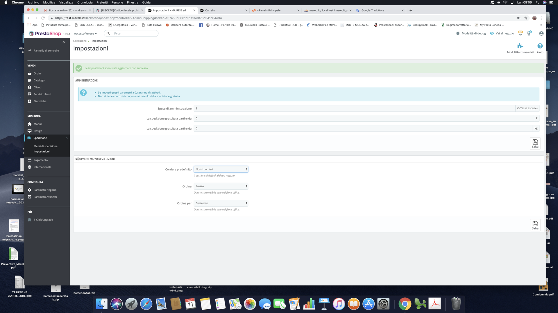Screen dimensions: 558x313
Task: Open Mezzi di spedizione submenu item
Action: (x=45, y=146)
